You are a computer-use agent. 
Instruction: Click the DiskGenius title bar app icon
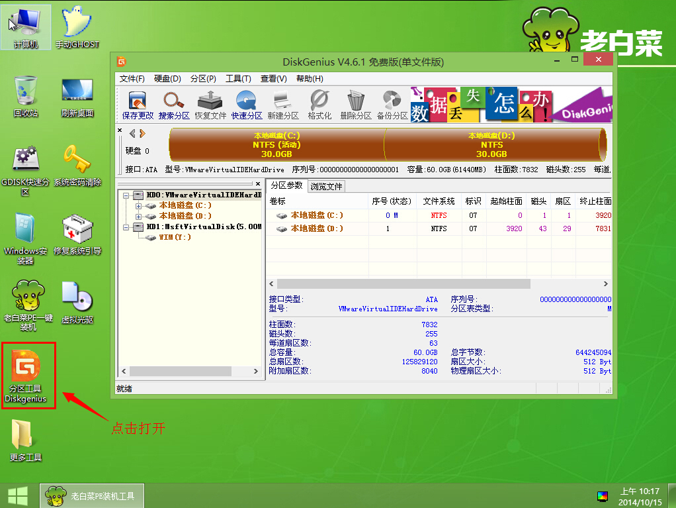(122, 62)
